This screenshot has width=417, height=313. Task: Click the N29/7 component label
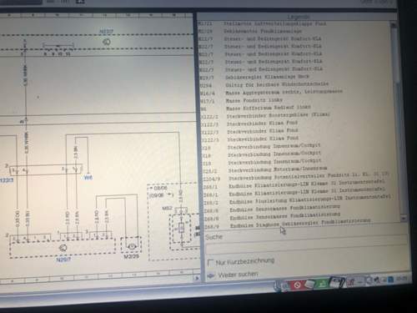63,260
